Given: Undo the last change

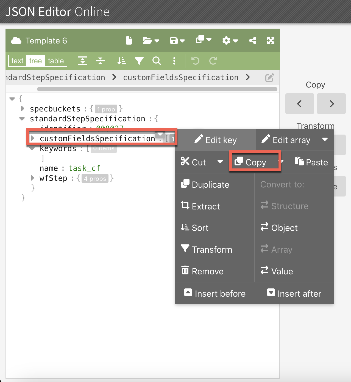Looking at the screenshot, I should click(x=195, y=61).
